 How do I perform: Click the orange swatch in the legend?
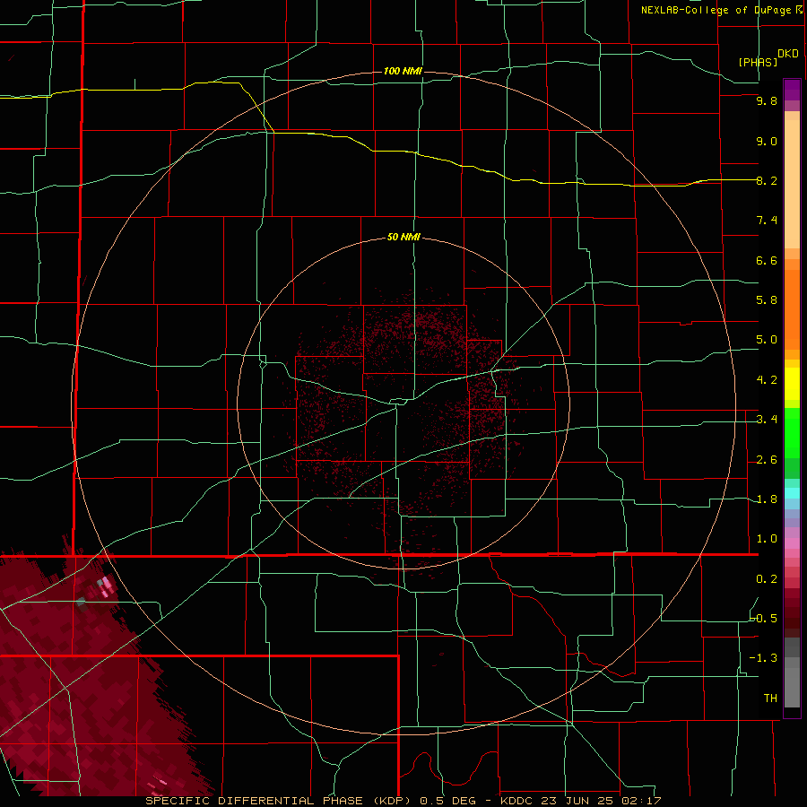pos(792,309)
